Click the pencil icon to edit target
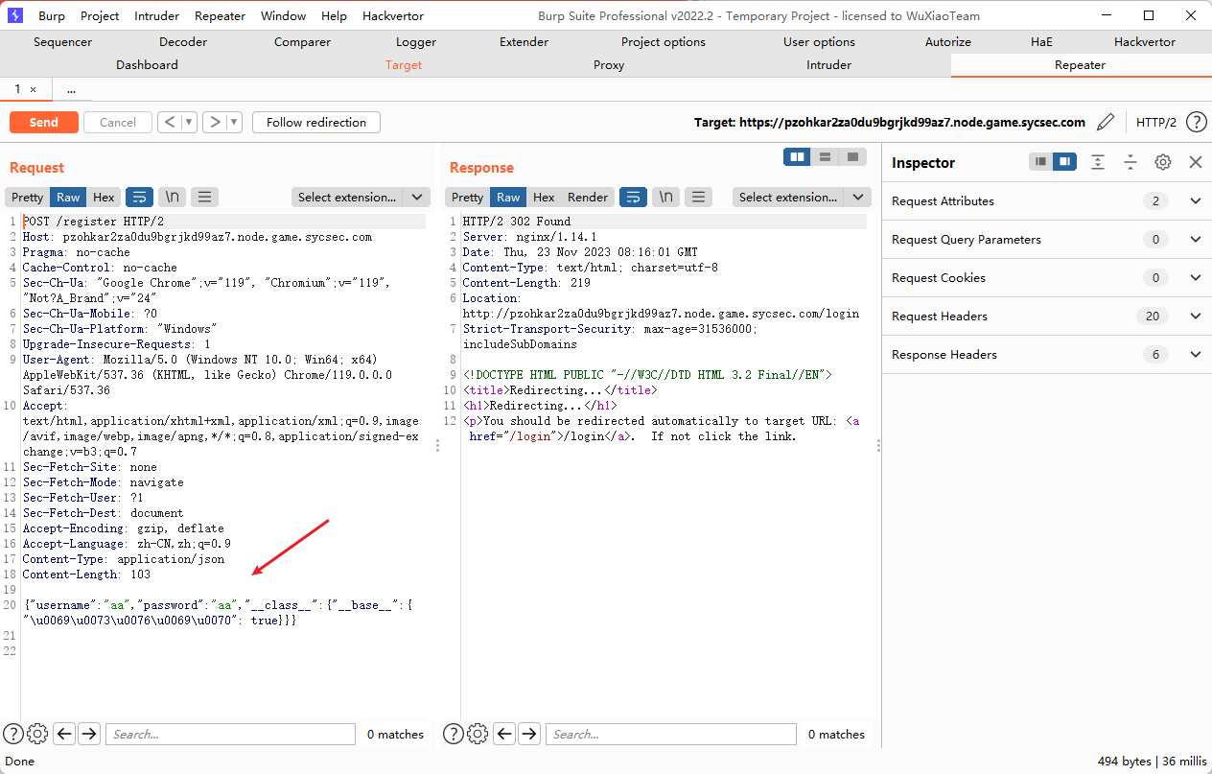 [1106, 122]
